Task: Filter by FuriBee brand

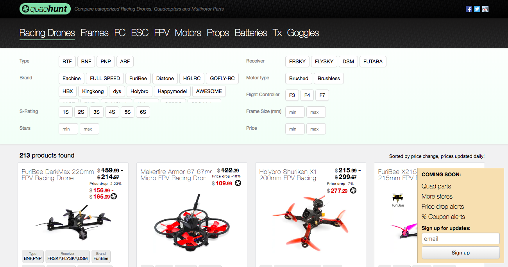Action: tap(138, 78)
